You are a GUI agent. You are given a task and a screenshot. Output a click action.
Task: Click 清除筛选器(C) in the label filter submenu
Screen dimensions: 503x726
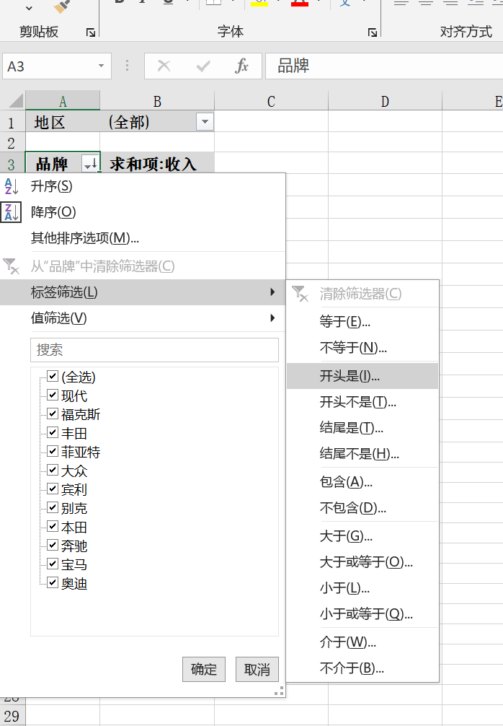(x=362, y=294)
